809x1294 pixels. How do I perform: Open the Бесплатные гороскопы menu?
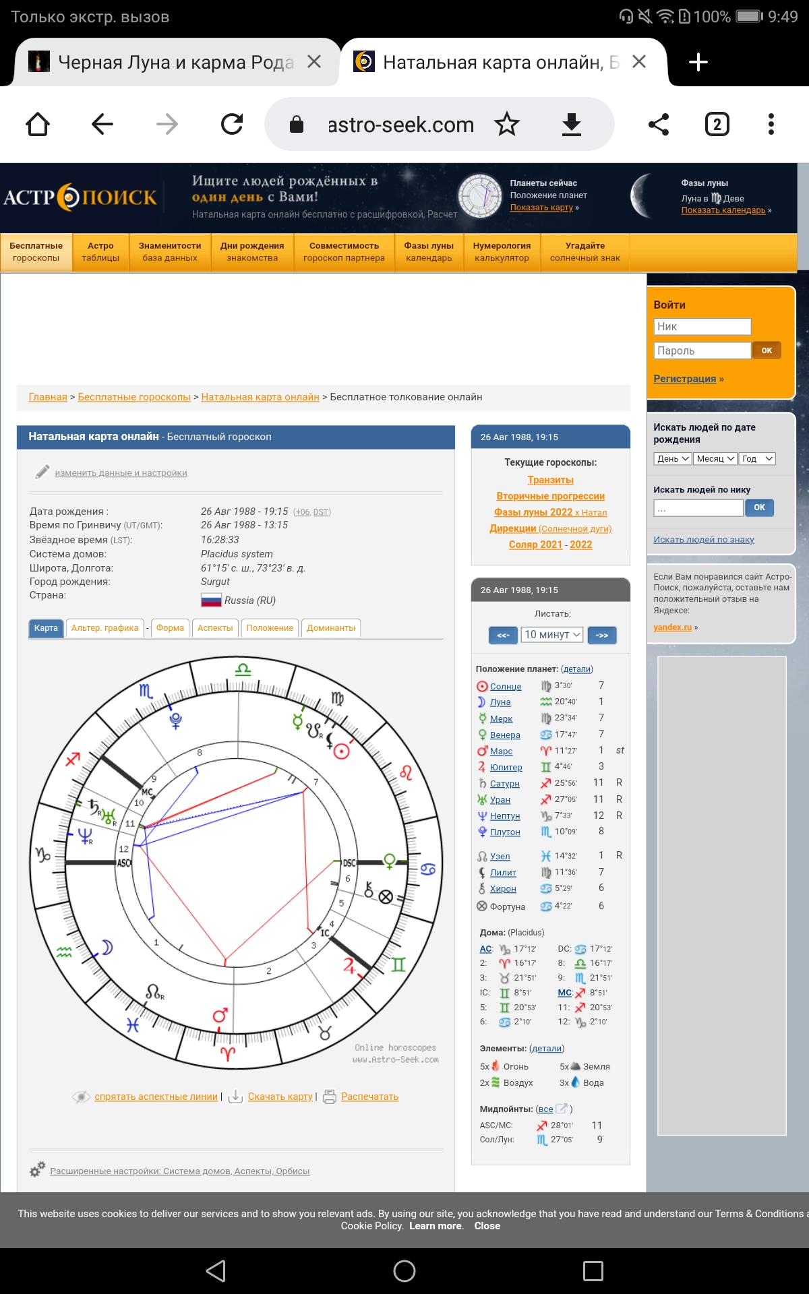pyautogui.click(x=36, y=252)
